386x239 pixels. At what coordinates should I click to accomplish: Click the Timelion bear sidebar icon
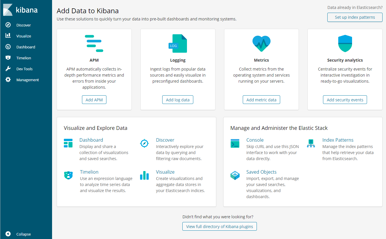click(8, 58)
